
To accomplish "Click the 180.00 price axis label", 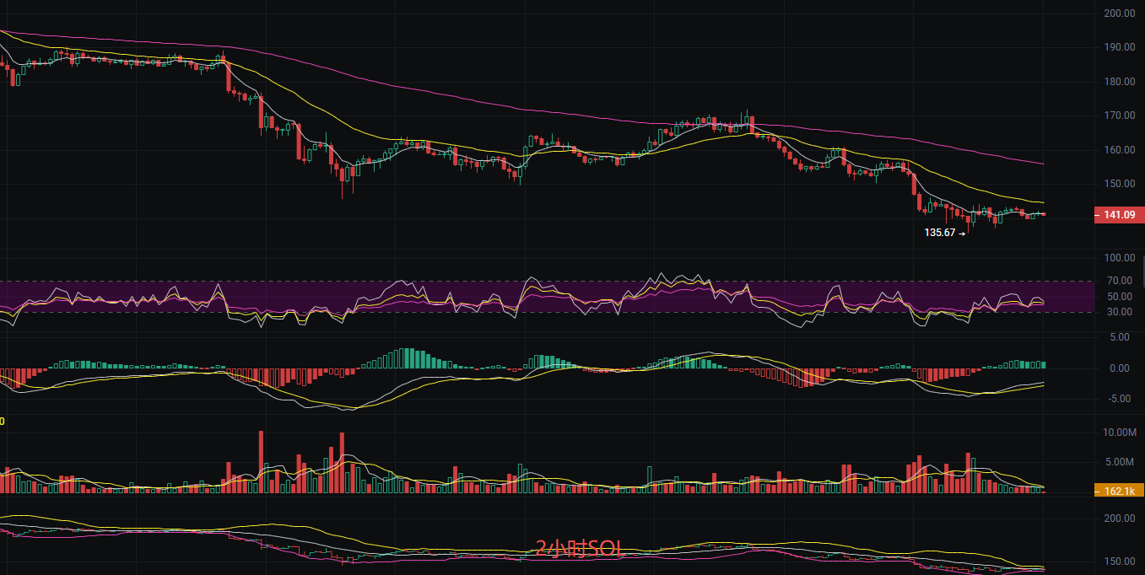I will 1118,82.
